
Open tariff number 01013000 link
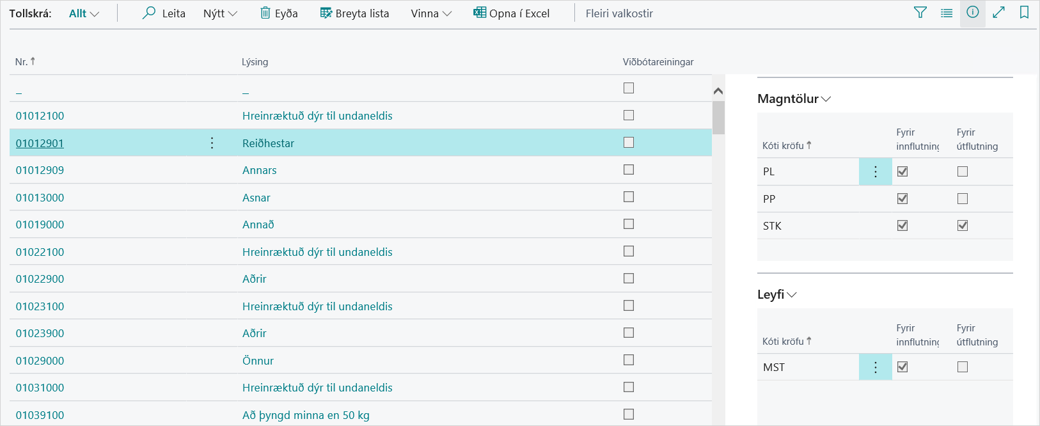(40, 198)
